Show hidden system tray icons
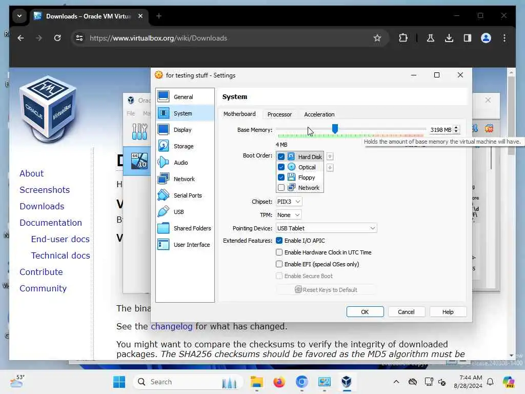 (x=396, y=382)
